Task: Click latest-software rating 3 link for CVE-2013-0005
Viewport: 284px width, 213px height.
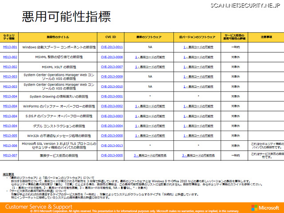Action: pos(150,155)
